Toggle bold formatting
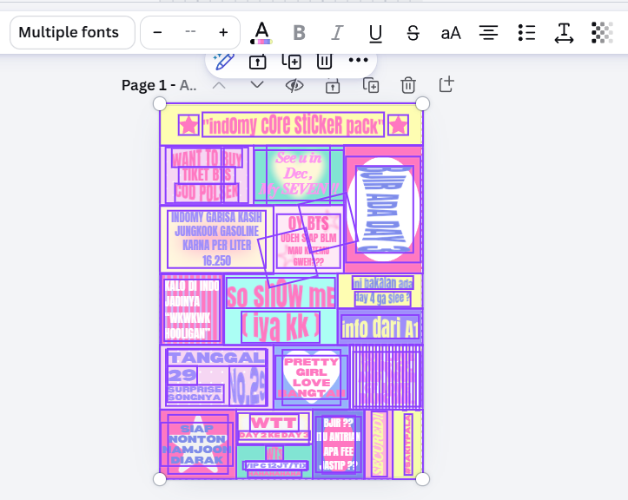Image resolution: width=628 pixels, height=500 pixels. (x=299, y=33)
